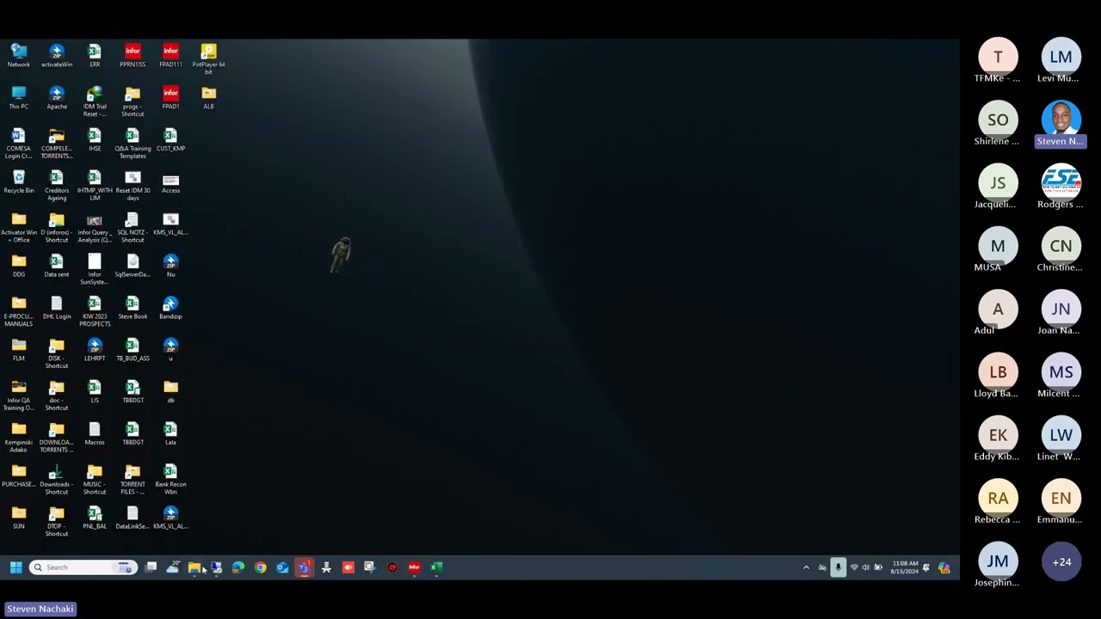The image size is (1101, 619).
Task: Show the +24 additional participants
Action: [1061, 562]
